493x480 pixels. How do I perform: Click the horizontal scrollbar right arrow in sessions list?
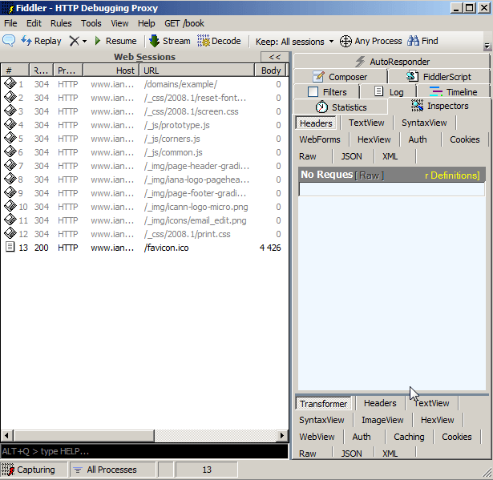click(281, 435)
